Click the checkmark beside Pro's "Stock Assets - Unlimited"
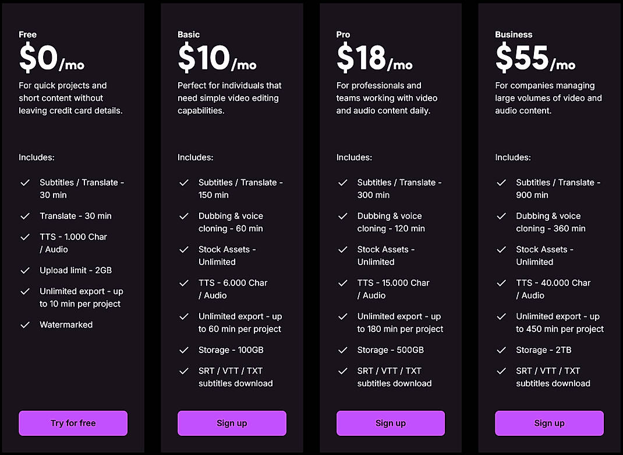This screenshot has height=455, width=623. pyautogui.click(x=343, y=250)
